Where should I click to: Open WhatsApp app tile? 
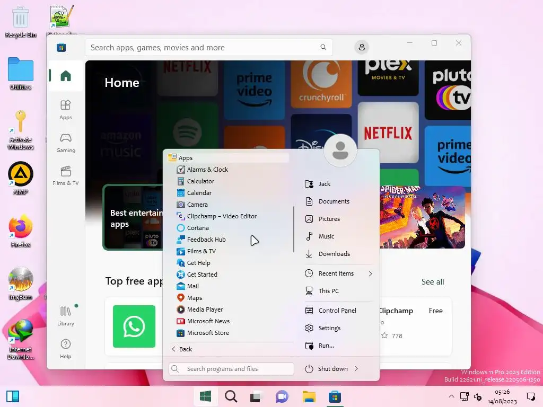pos(134,326)
